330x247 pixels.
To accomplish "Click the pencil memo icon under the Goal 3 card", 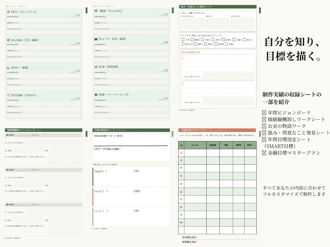I will [x=92, y=229].
